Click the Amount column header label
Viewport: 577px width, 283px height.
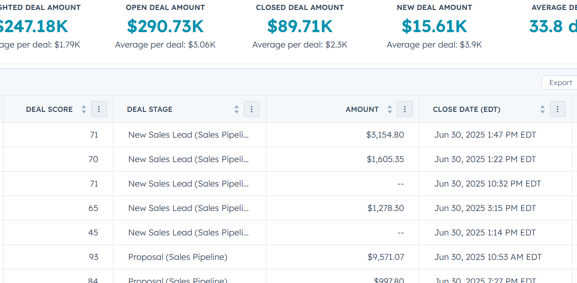[x=362, y=109]
